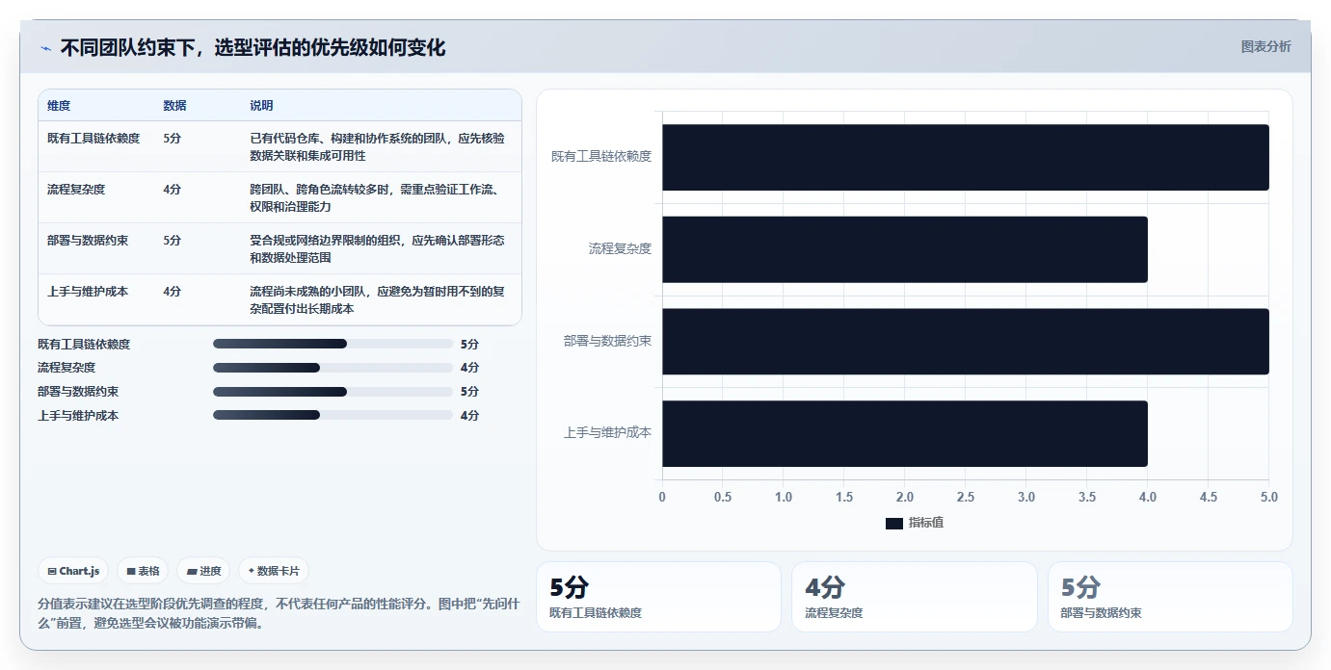Click the 2.5 tick on the chart x-axis
The width and height of the screenshot is (1331, 670).
[965, 498]
